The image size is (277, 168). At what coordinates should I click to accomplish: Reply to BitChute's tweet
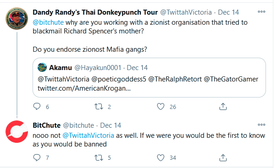tap(37, 157)
